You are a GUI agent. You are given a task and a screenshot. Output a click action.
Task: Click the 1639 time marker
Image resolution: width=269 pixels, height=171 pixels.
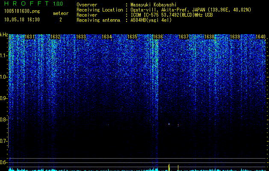click(235, 37)
